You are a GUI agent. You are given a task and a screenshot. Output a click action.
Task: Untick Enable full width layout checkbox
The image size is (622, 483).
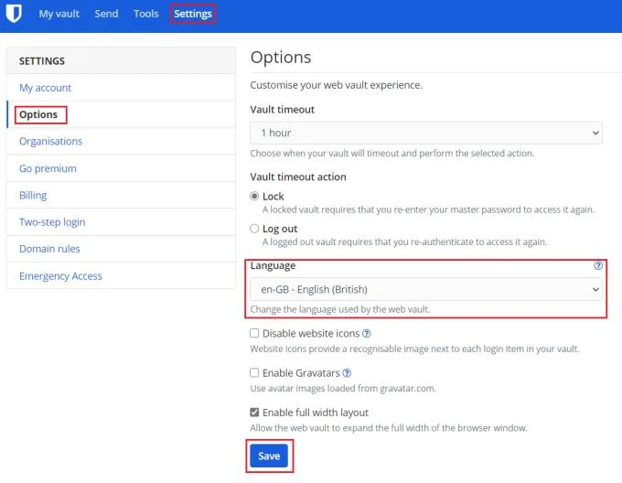[254, 413]
